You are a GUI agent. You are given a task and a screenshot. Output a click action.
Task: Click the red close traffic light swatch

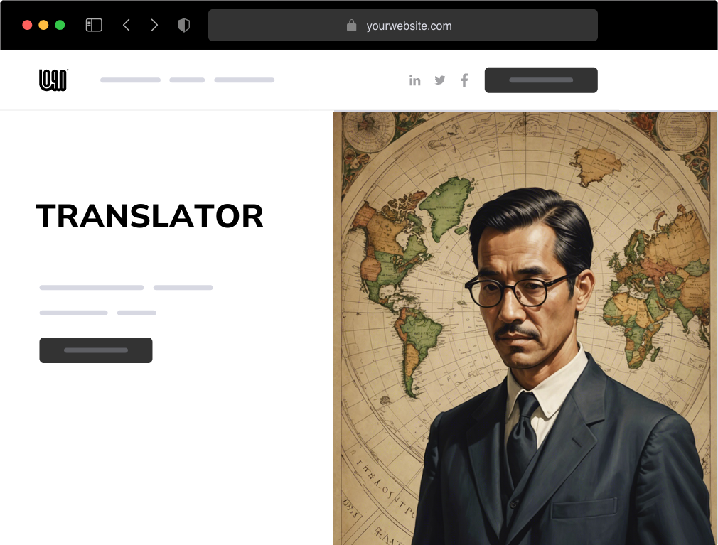[27, 23]
